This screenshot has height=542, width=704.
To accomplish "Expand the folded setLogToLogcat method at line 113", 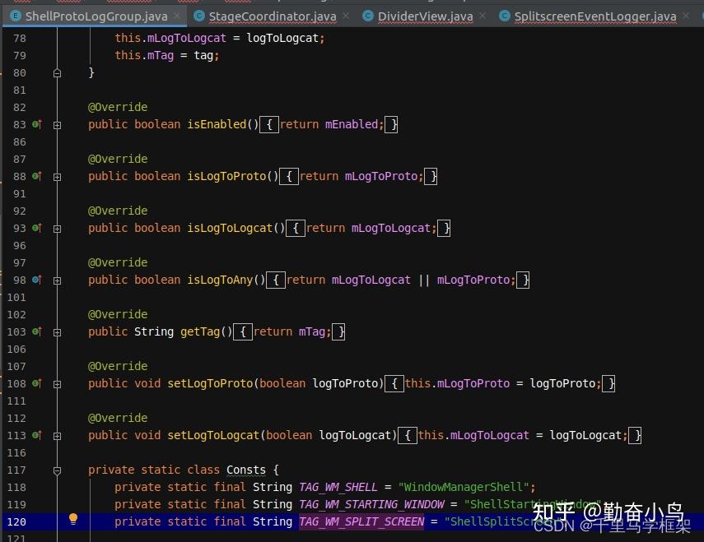I will (57, 436).
